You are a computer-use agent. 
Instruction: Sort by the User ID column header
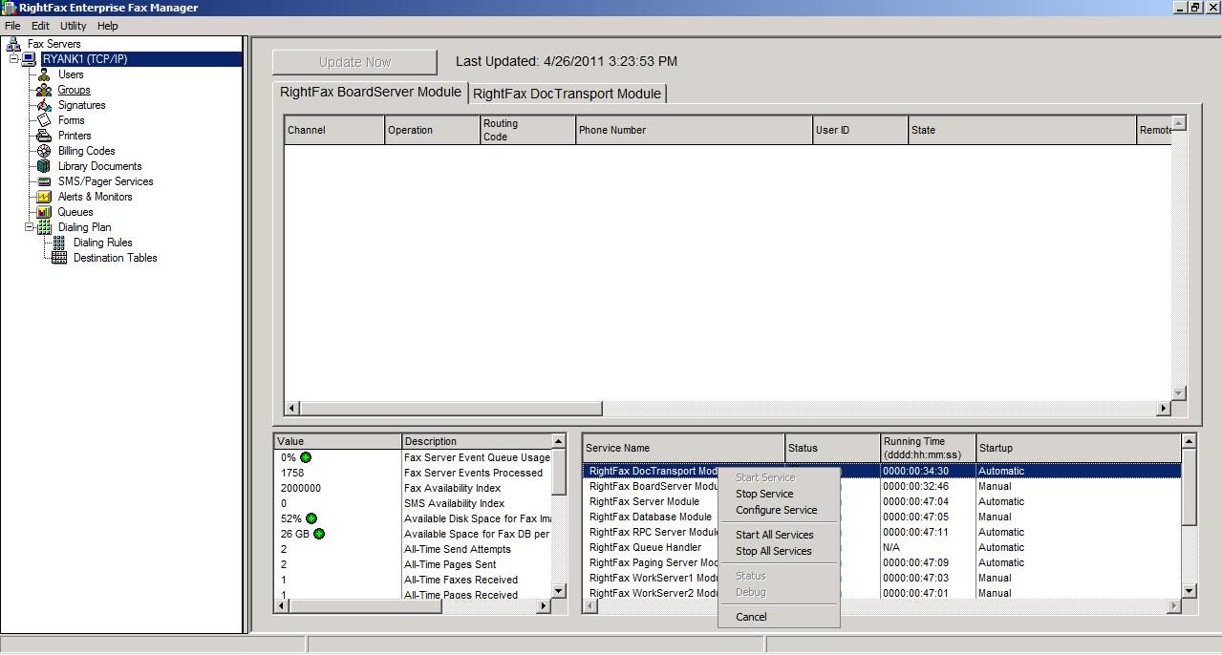pos(860,130)
